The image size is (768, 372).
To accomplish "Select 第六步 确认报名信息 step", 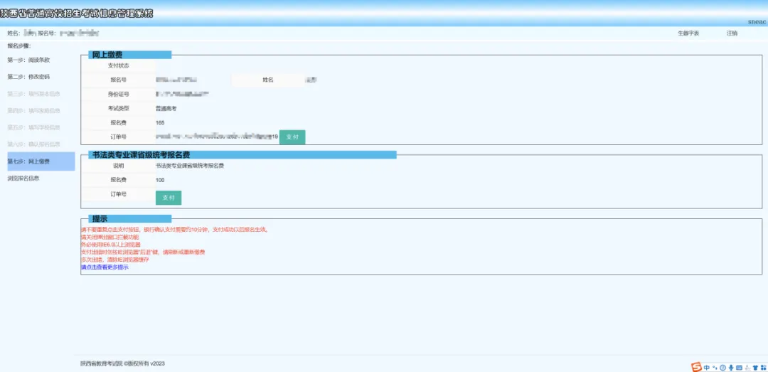I will (33, 144).
